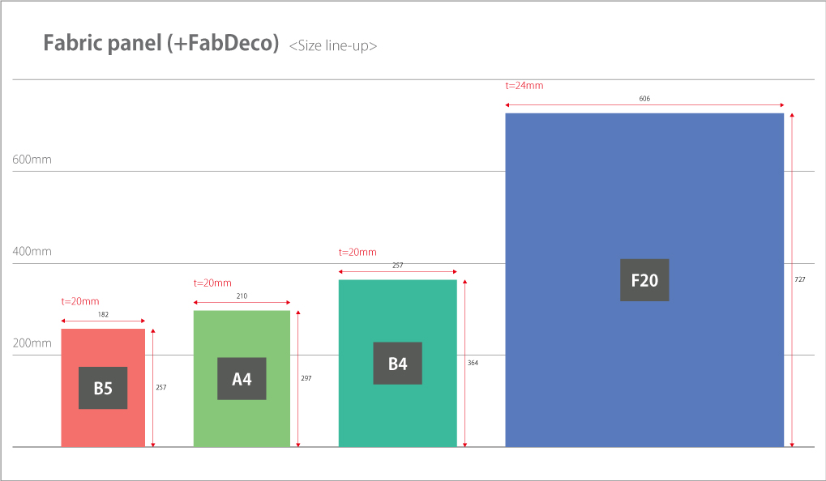Click the 200mm axis label

pyautogui.click(x=32, y=343)
